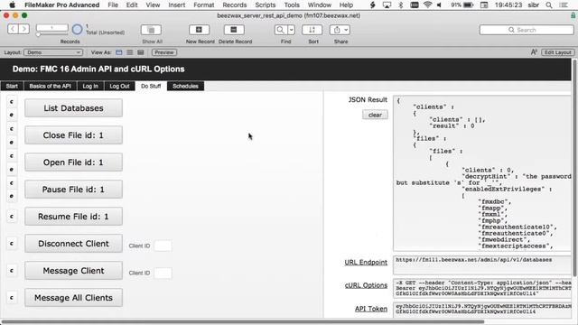578x325 pixels.
Task: Click the vertical scrollbar on right
Action: [574, 168]
